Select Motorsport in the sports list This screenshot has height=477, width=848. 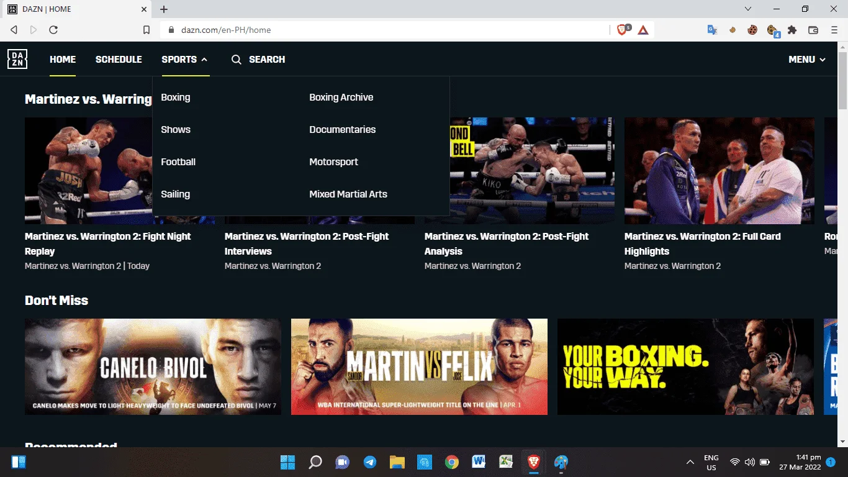coord(334,162)
